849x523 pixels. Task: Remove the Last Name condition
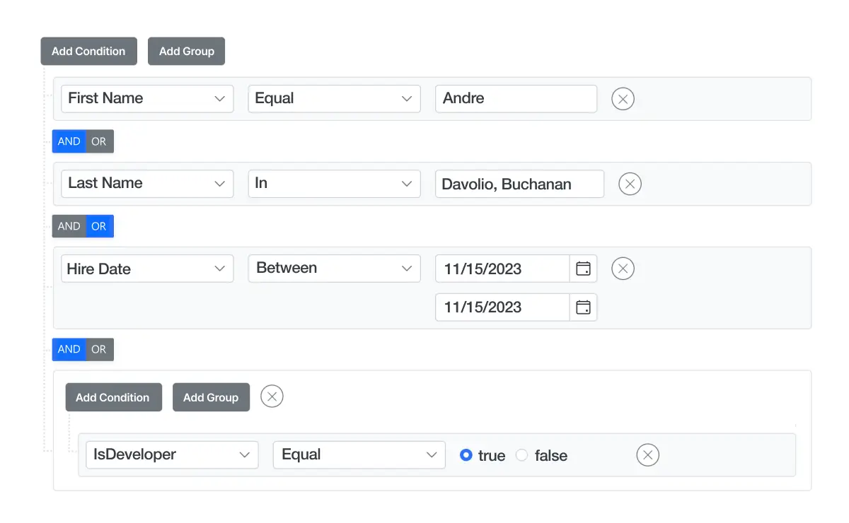pos(630,184)
